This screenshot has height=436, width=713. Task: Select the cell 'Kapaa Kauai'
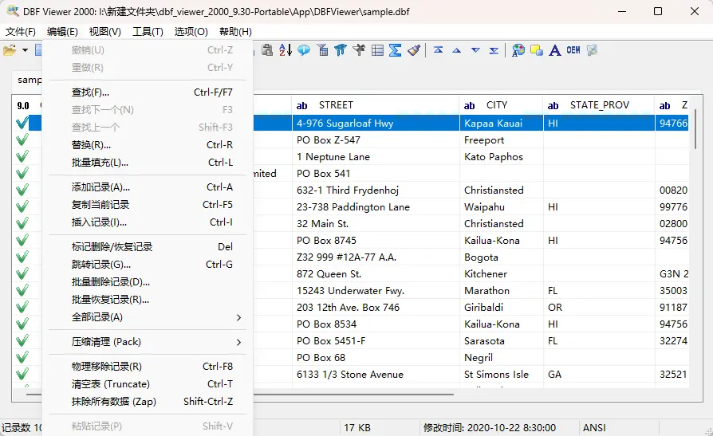(502, 123)
